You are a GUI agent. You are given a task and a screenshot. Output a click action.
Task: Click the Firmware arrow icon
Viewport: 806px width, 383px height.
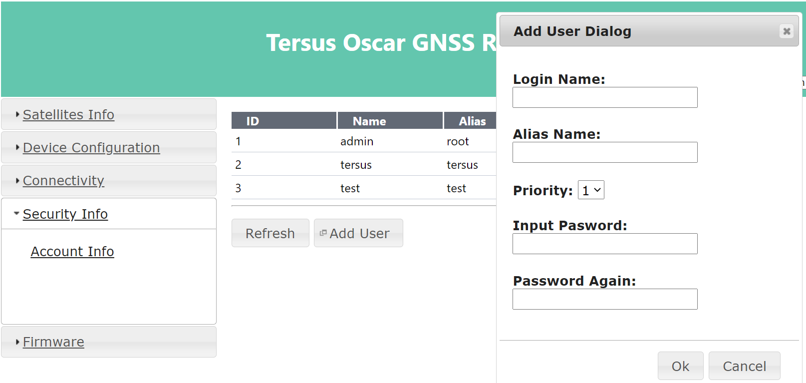tap(17, 342)
